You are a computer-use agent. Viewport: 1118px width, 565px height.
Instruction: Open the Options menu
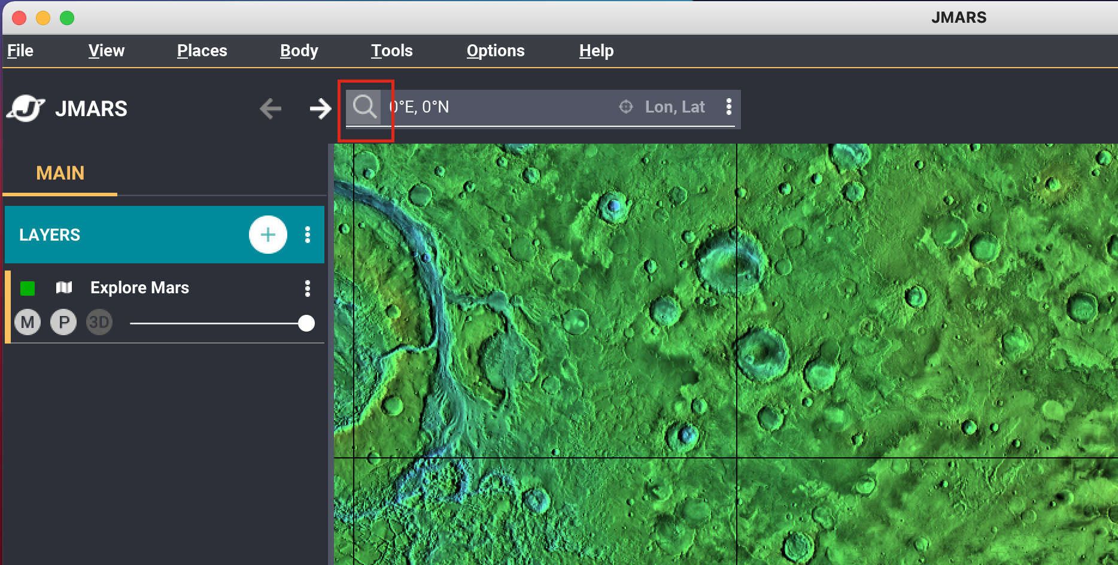click(496, 51)
